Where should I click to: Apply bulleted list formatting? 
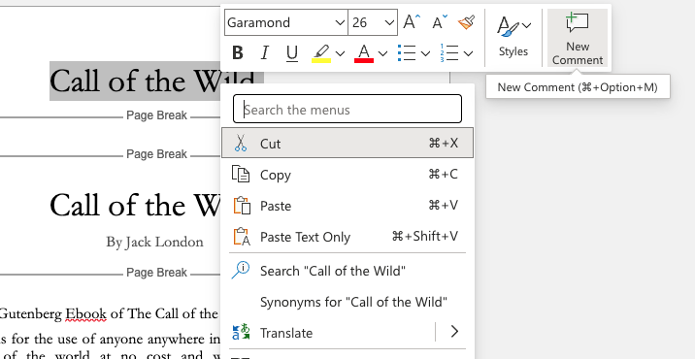(x=407, y=53)
